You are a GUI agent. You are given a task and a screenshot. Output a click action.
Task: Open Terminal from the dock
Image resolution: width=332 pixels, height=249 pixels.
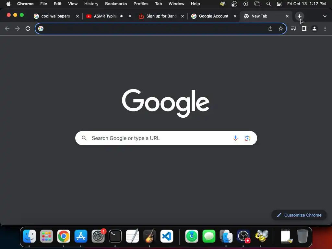point(115,236)
